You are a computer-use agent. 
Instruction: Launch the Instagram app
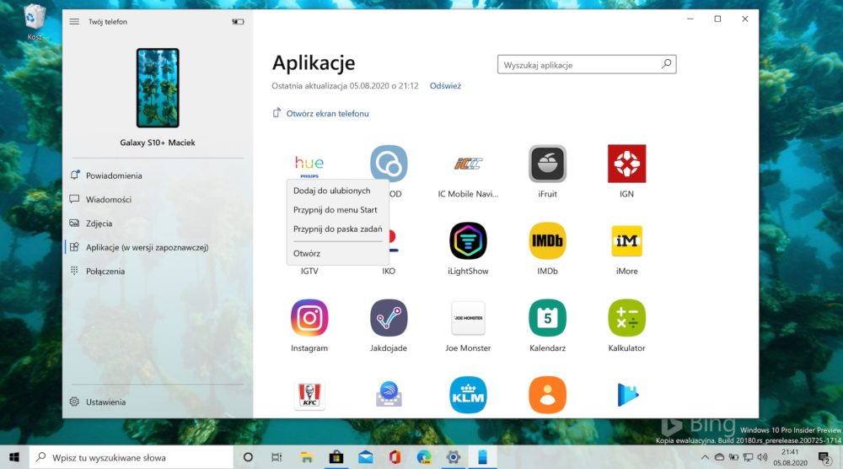click(309, 318)
